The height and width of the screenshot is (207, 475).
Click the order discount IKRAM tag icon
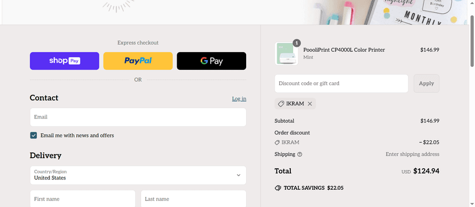click(x=277, y=142)
